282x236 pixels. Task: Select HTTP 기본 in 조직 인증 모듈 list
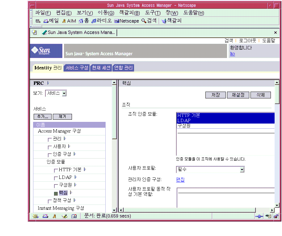[x=225, y=115]
